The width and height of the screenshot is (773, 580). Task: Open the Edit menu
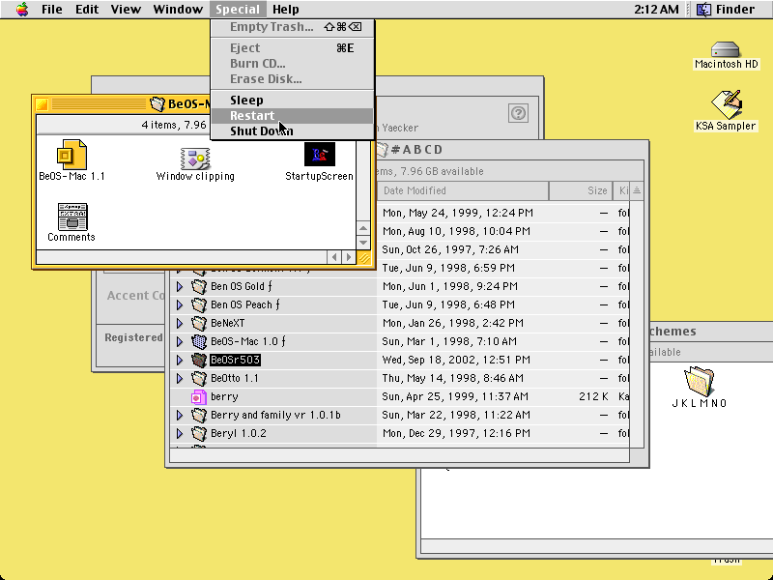[x=87, y=10]
